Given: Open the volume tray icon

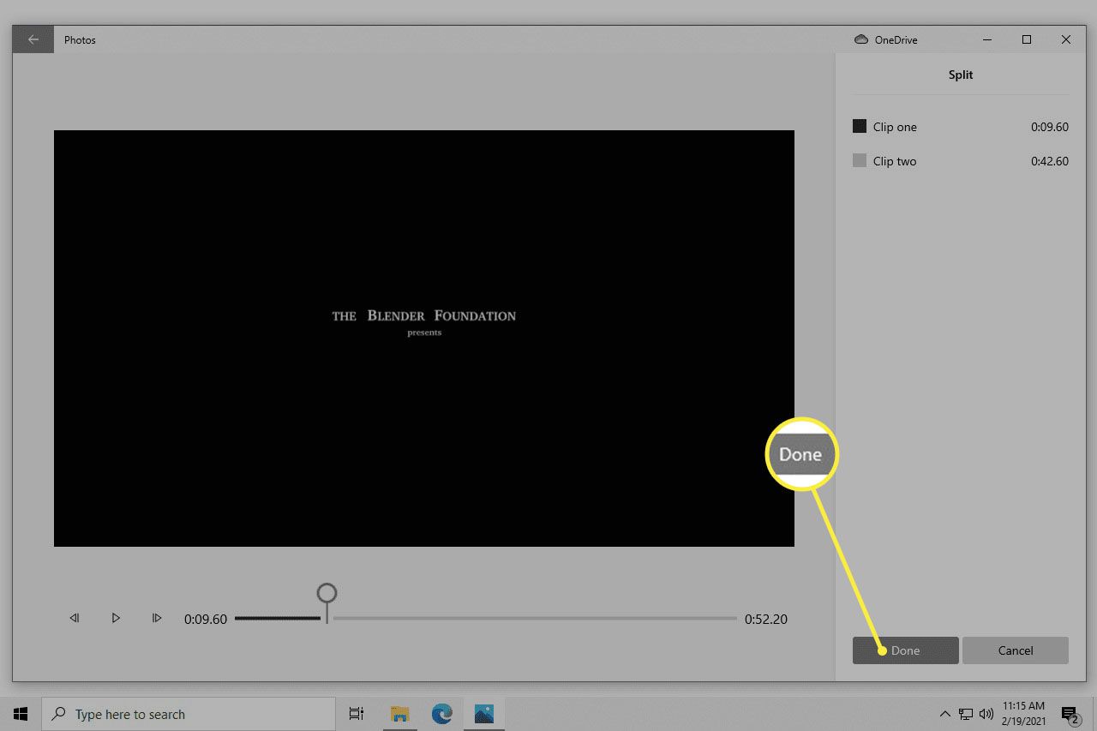Looking at the screenshot, I should point(986,714).
